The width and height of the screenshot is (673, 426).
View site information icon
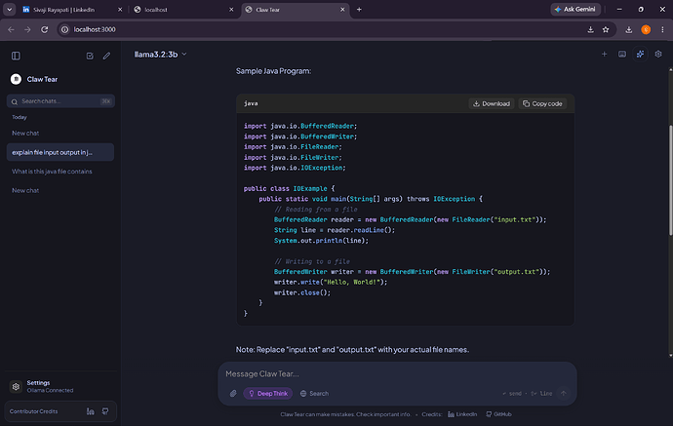pos(64,29)
